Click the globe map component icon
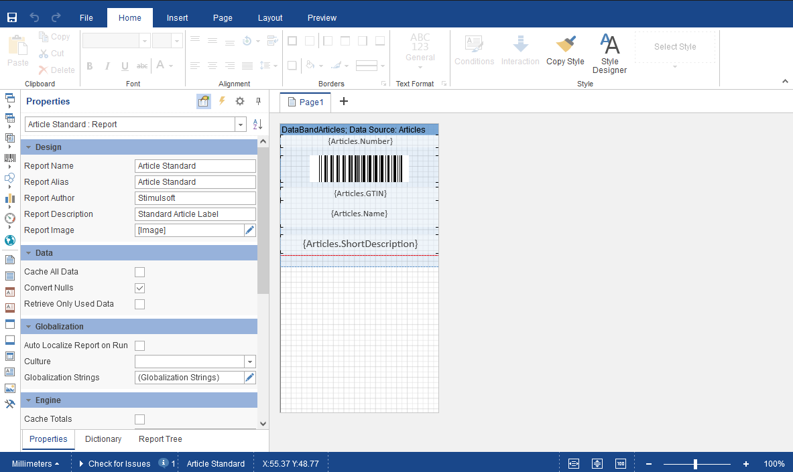This screenshot has width=793, height=472. pyautogui.click(x=10, y=240)
